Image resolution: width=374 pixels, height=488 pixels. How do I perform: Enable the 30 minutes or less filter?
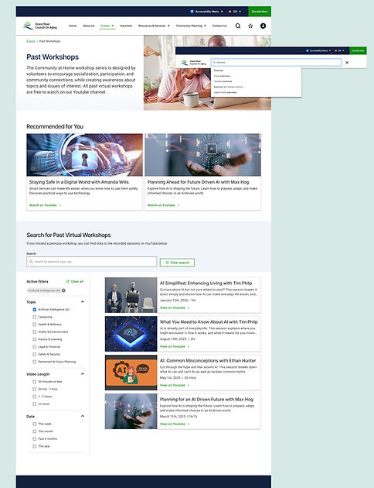(35, 382)
